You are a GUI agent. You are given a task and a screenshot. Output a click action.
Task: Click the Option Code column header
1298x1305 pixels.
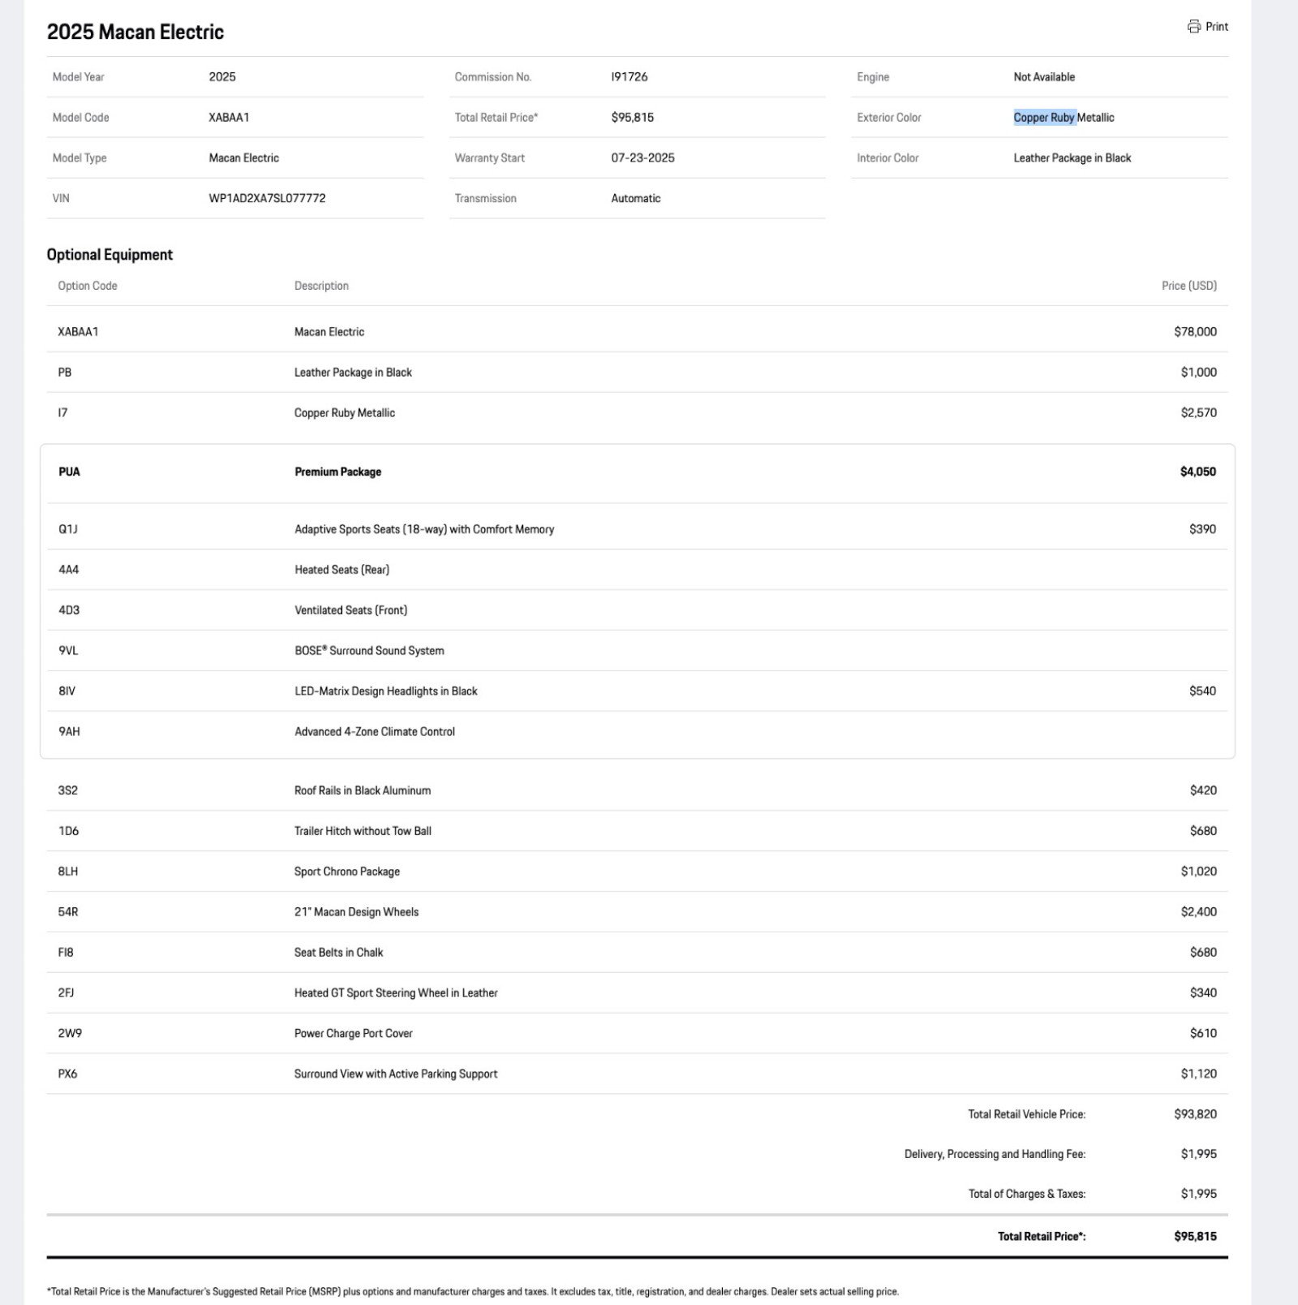[x=88, y=286]
